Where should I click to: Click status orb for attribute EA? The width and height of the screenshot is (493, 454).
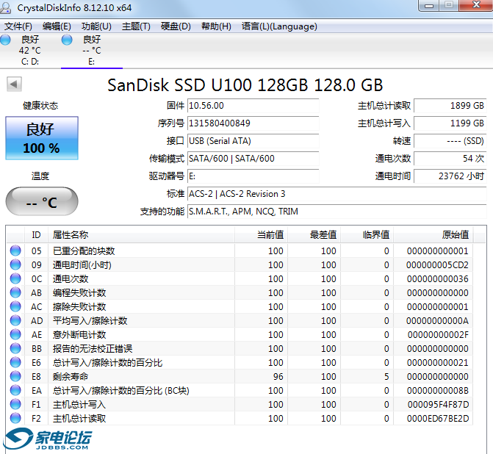coord(15,390)
